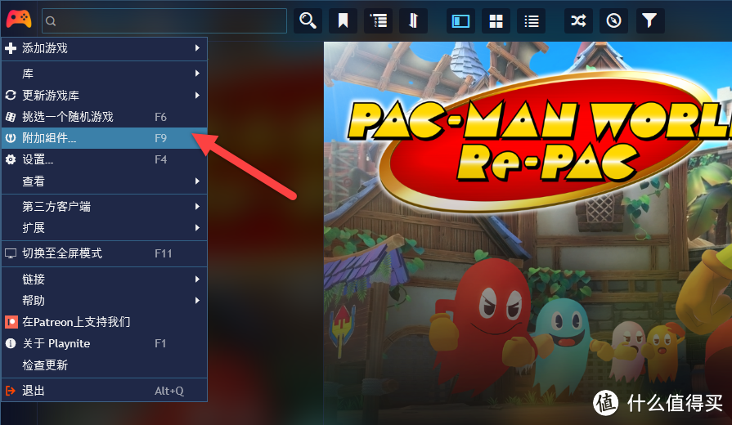
Task: Open the 帮助 menu entry
Action: pos(105,301)
